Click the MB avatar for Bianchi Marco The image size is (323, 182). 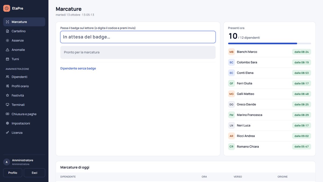tap(231, 52)
